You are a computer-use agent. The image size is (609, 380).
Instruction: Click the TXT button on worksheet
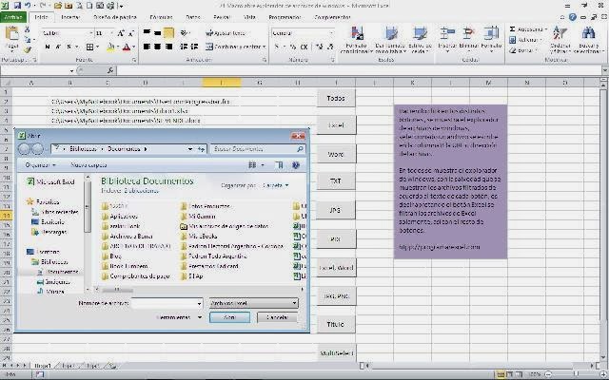[x=336, y=181]
